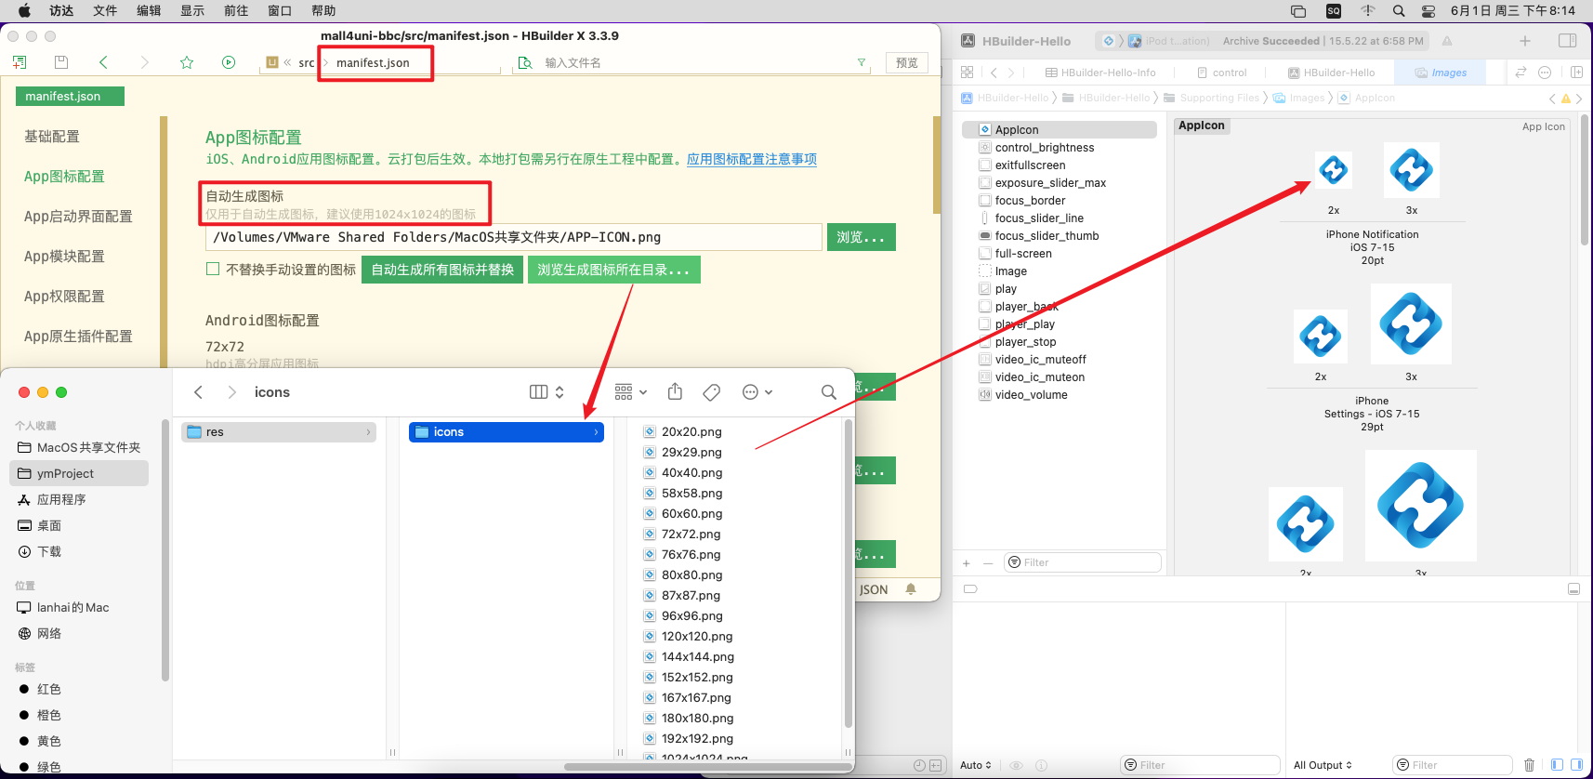Click the Finder share icon

676,392
